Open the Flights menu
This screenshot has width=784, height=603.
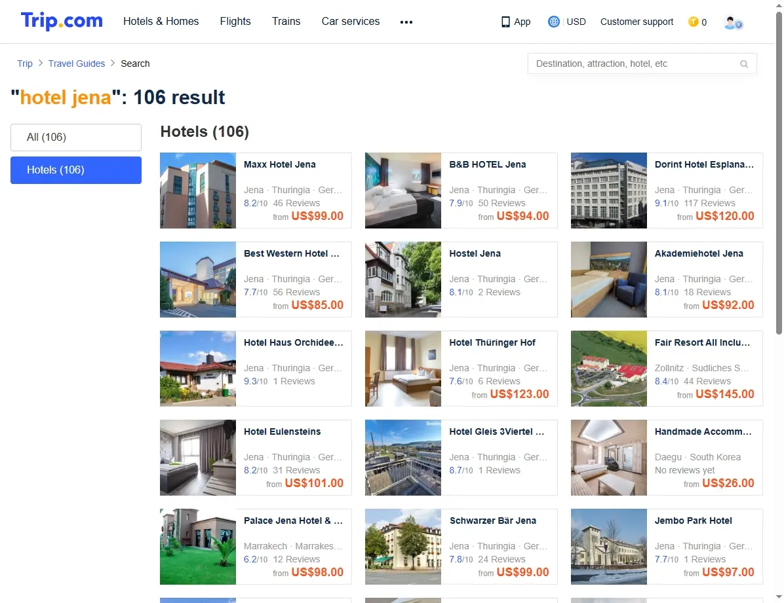click(235, 22)
